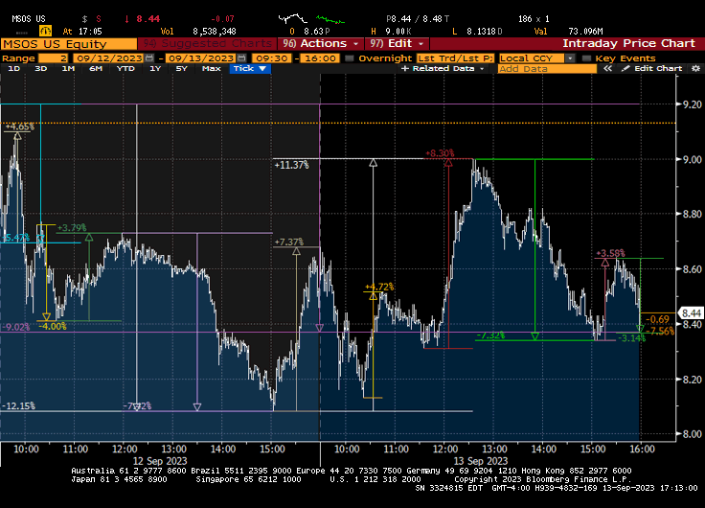
Task: Select the 1M range tab
Action: pos(68,68)
